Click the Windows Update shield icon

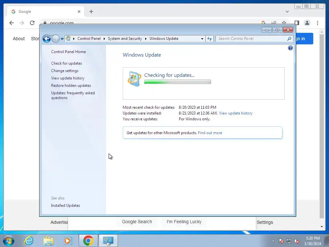click(134, 79)
